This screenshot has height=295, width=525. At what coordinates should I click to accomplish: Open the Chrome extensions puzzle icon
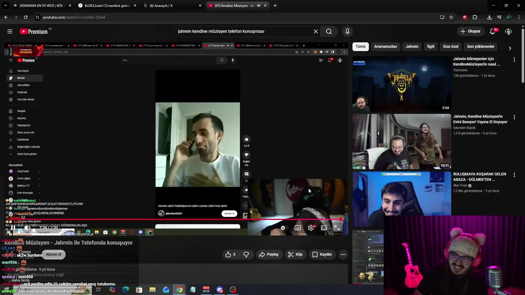[x=475, y=17]
